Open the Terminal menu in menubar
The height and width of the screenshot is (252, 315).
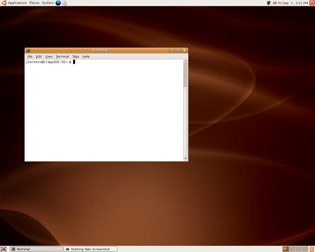[x=62, y=57]
